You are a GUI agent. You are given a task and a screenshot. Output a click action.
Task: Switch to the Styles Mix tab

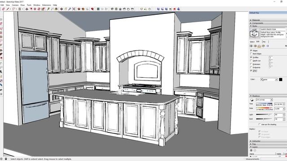click(264, 42)
